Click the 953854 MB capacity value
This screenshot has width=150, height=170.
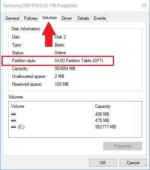pos(65,69)
